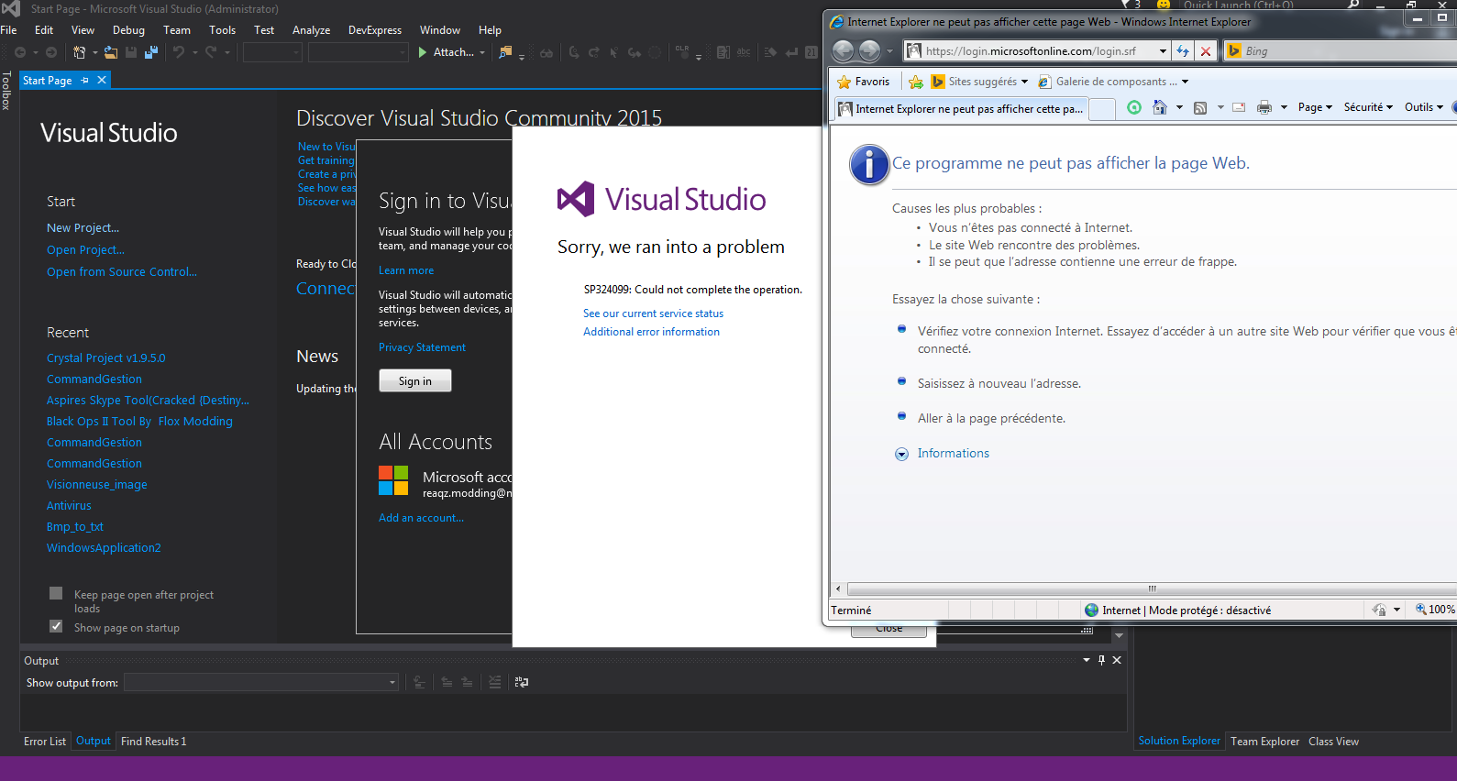
Task: Refresh the page in Internet Explorer
Action: click(1183, 51)
